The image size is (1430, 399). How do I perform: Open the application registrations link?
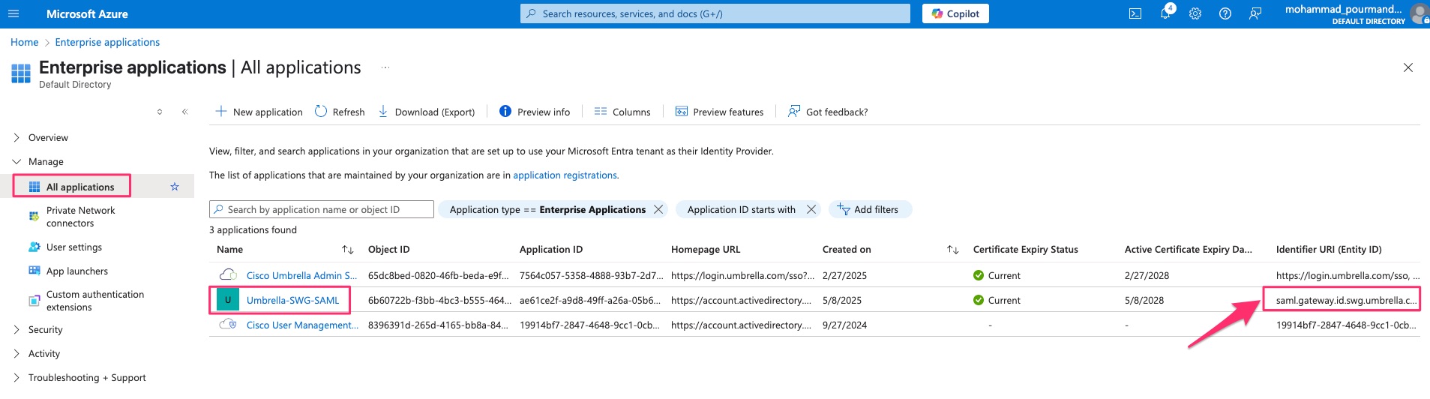click(x=565, y=175)
